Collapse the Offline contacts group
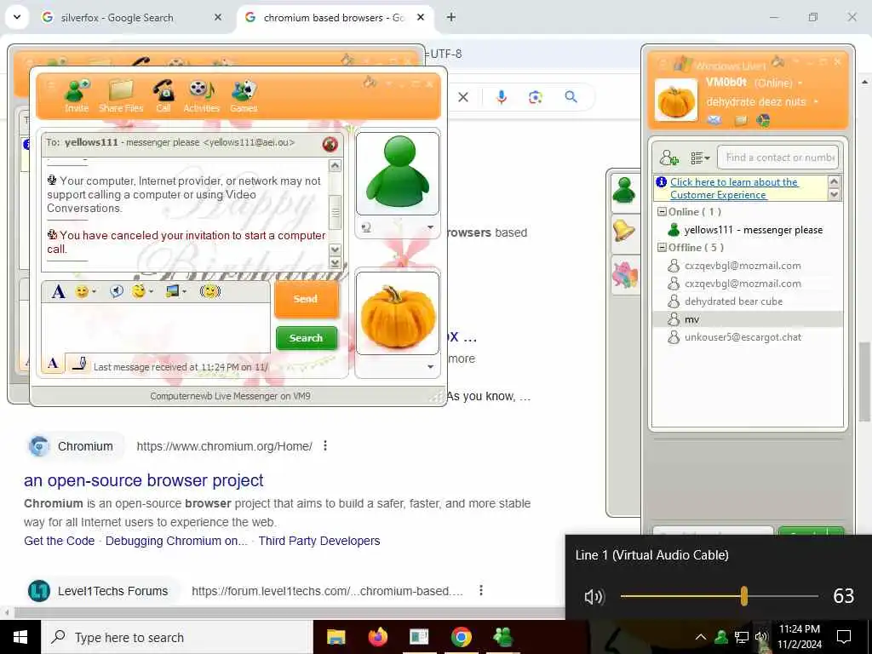The image size is (872, 654). pyautogui.click(x=662, y=248)
